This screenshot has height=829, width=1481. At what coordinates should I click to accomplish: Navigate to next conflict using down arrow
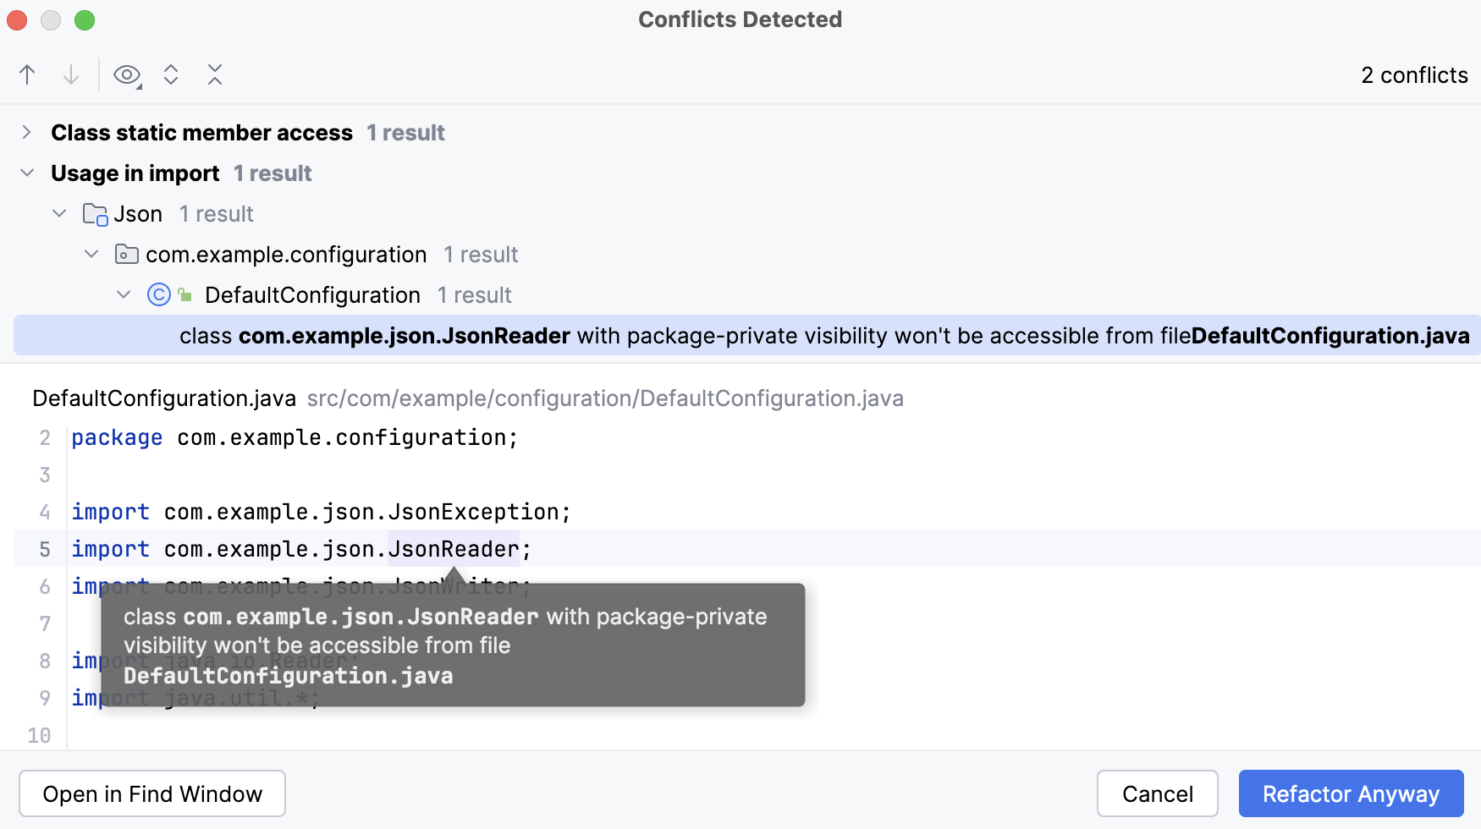pyautogui.click(x=71, y=74)
